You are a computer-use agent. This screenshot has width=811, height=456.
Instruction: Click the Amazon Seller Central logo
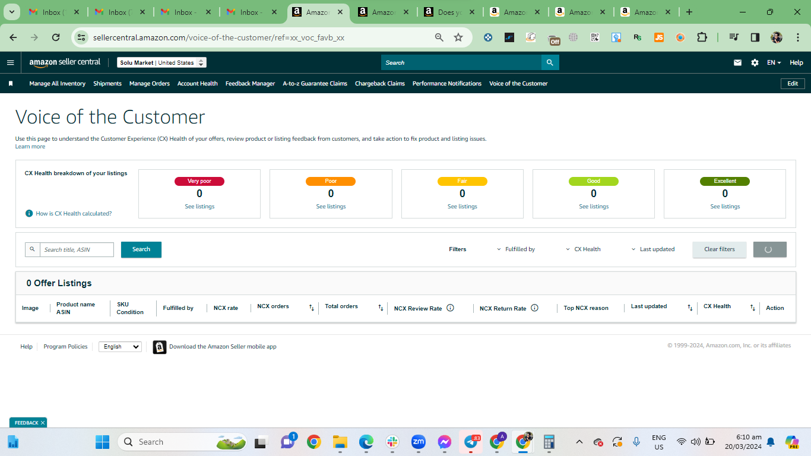[65, 62]
